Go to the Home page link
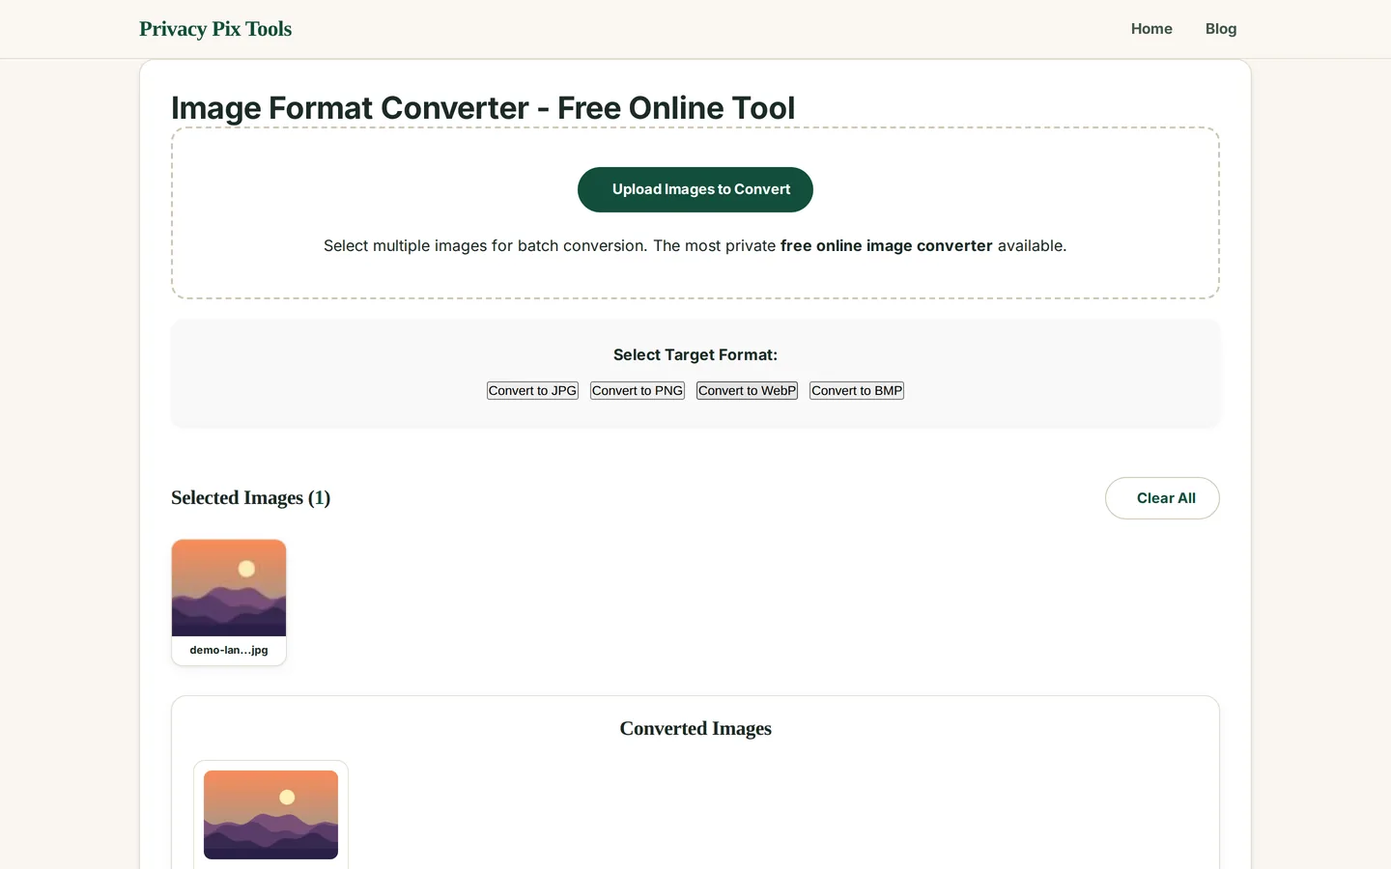Screen dimensions: 1391x869 click(1151, 29)
